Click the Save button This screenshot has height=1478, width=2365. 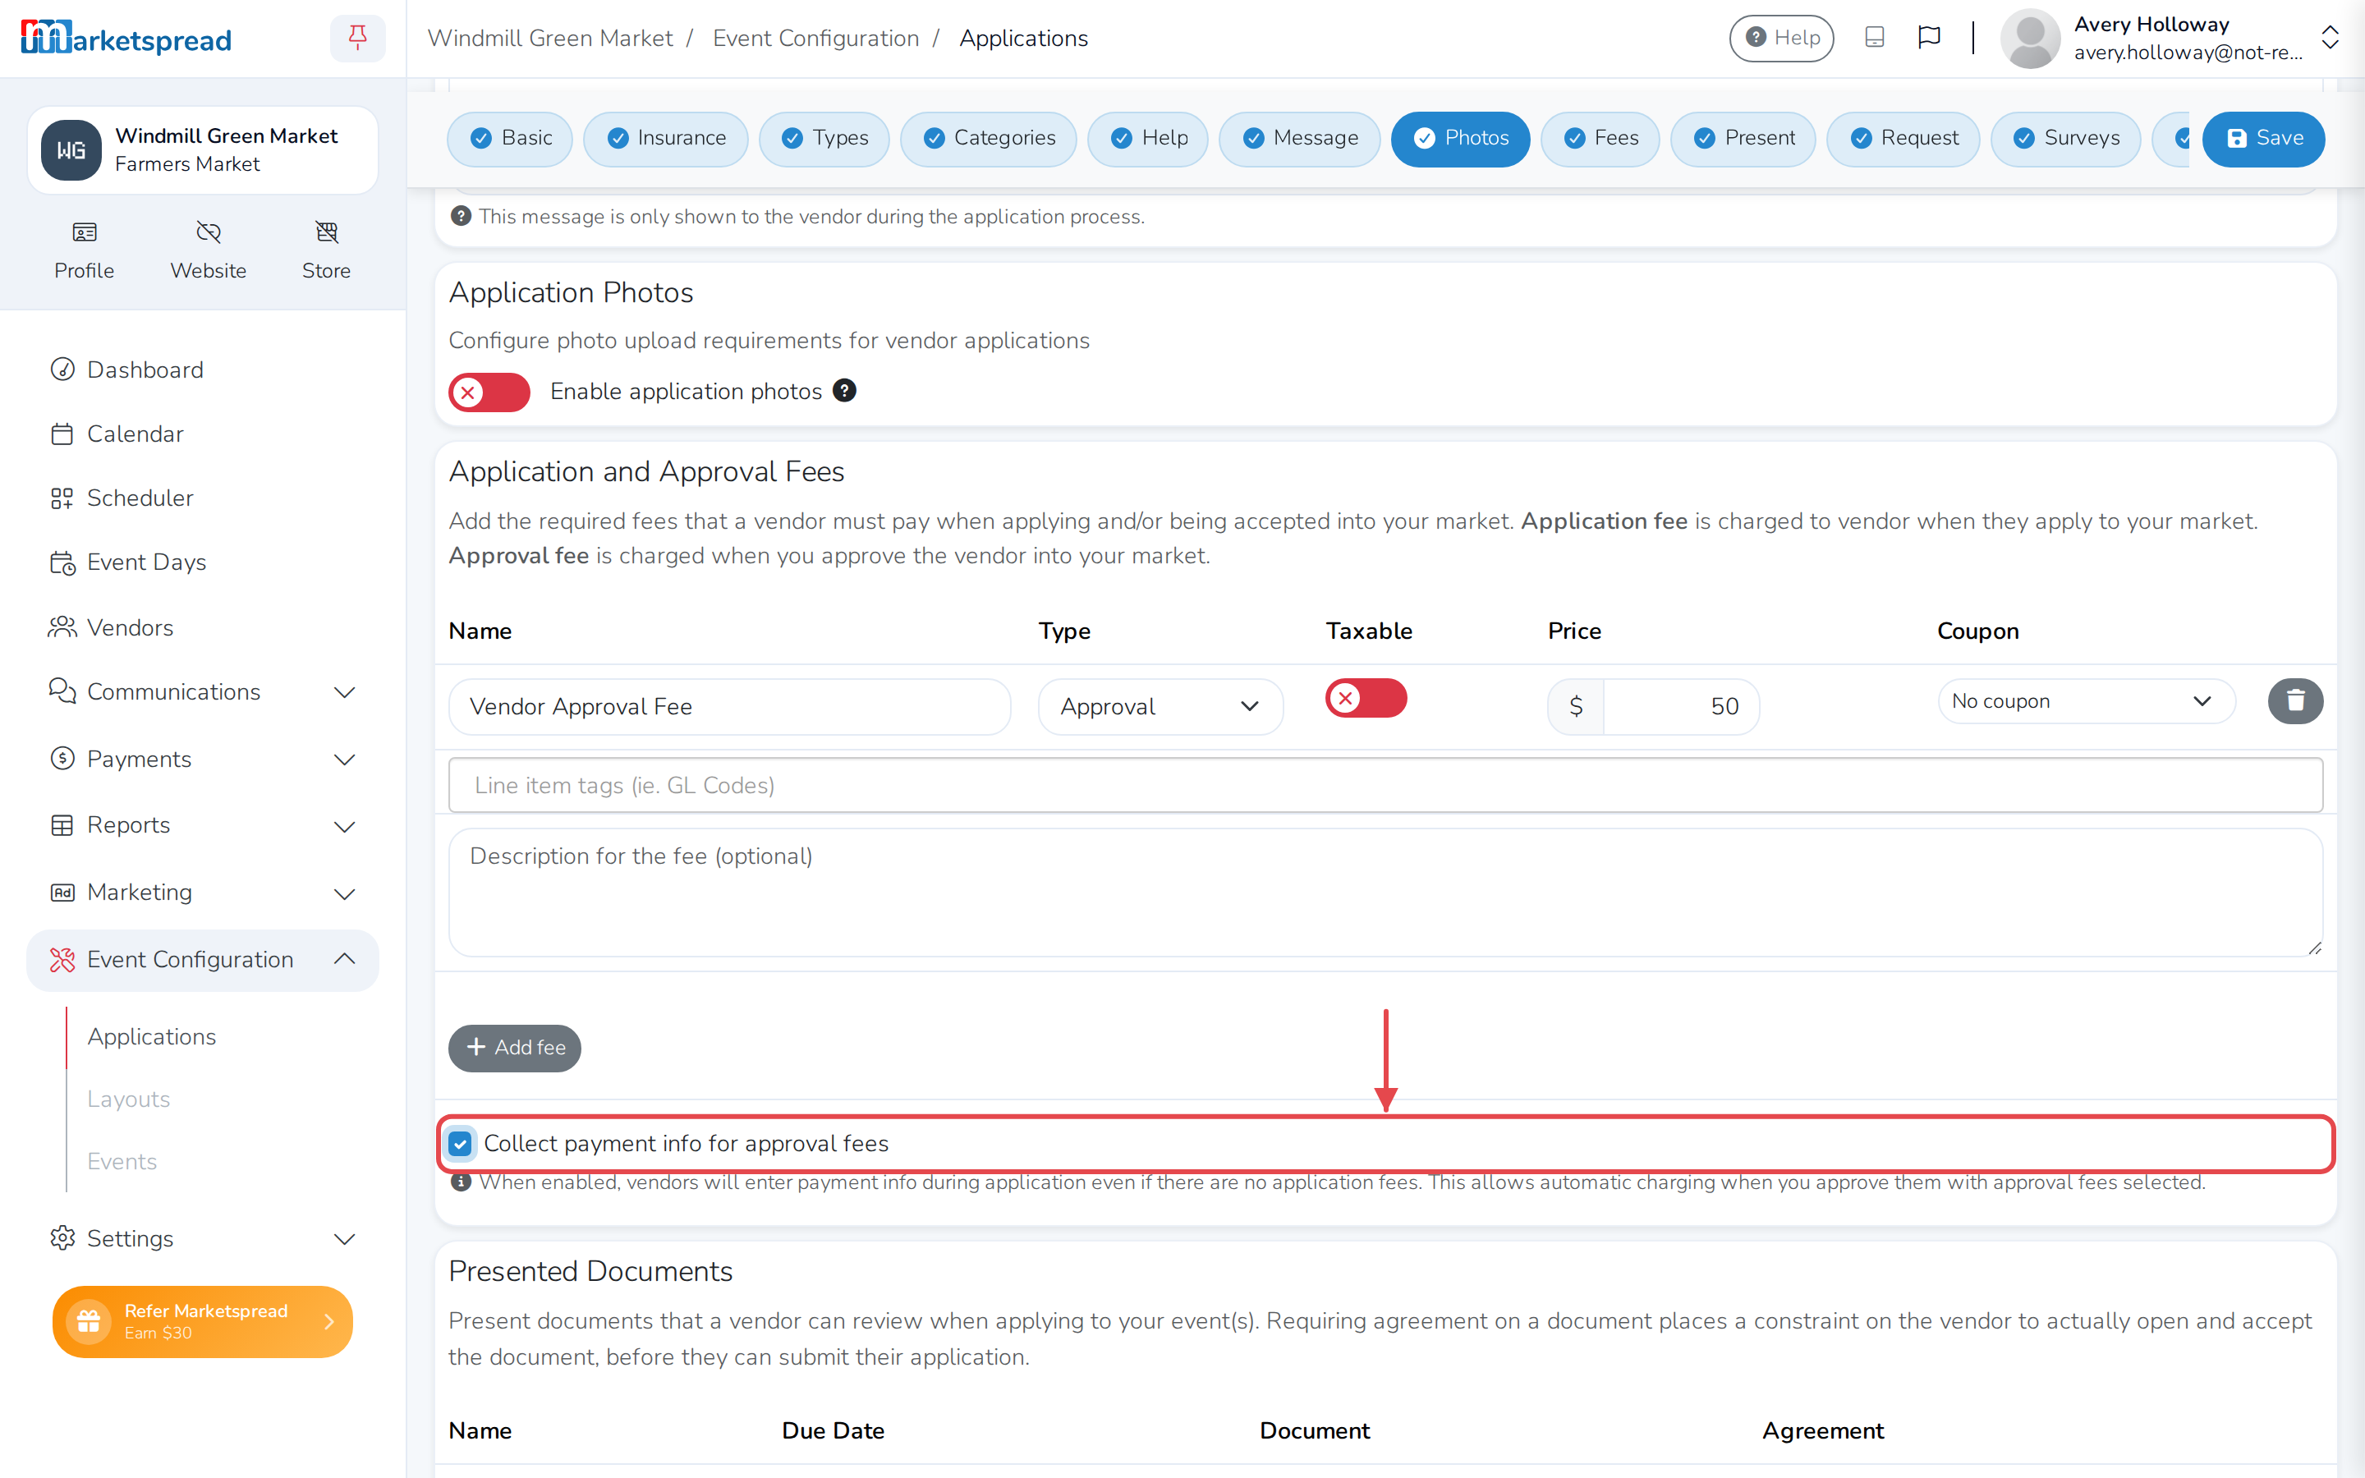[x=2263, y=139]
